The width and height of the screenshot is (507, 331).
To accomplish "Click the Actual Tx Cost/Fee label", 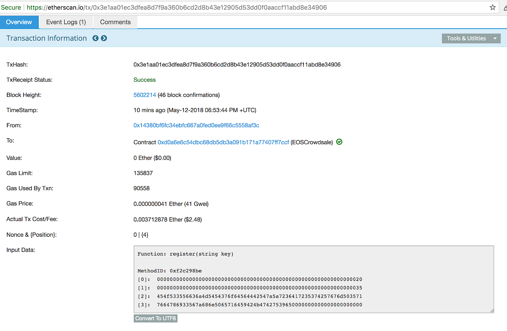I will (32, 219).
